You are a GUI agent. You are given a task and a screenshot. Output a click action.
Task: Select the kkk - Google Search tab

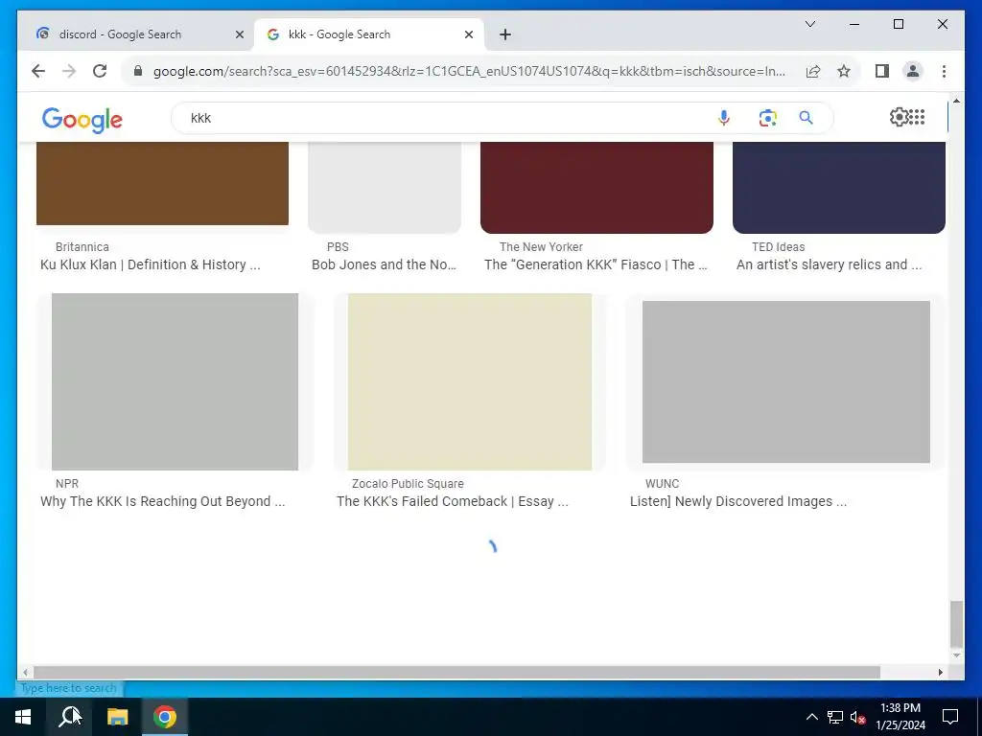coord(368,34)
